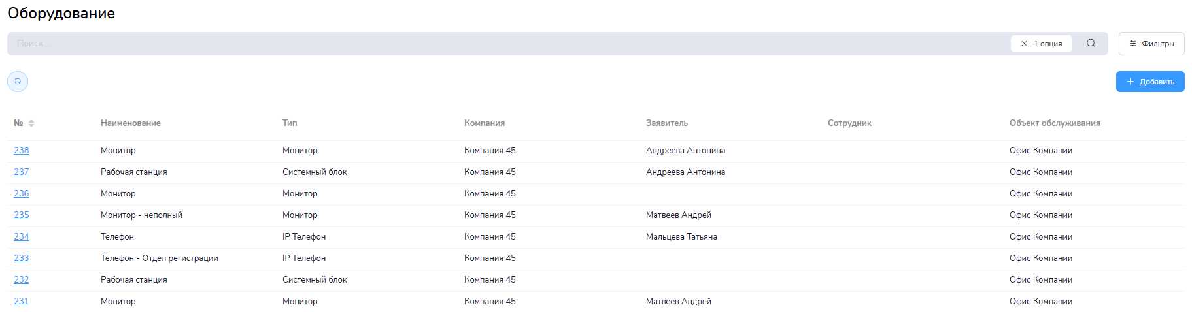Viewport: 1192px width, 312px height.
Task: Open equipment record 238
Action: coord(22,151)
